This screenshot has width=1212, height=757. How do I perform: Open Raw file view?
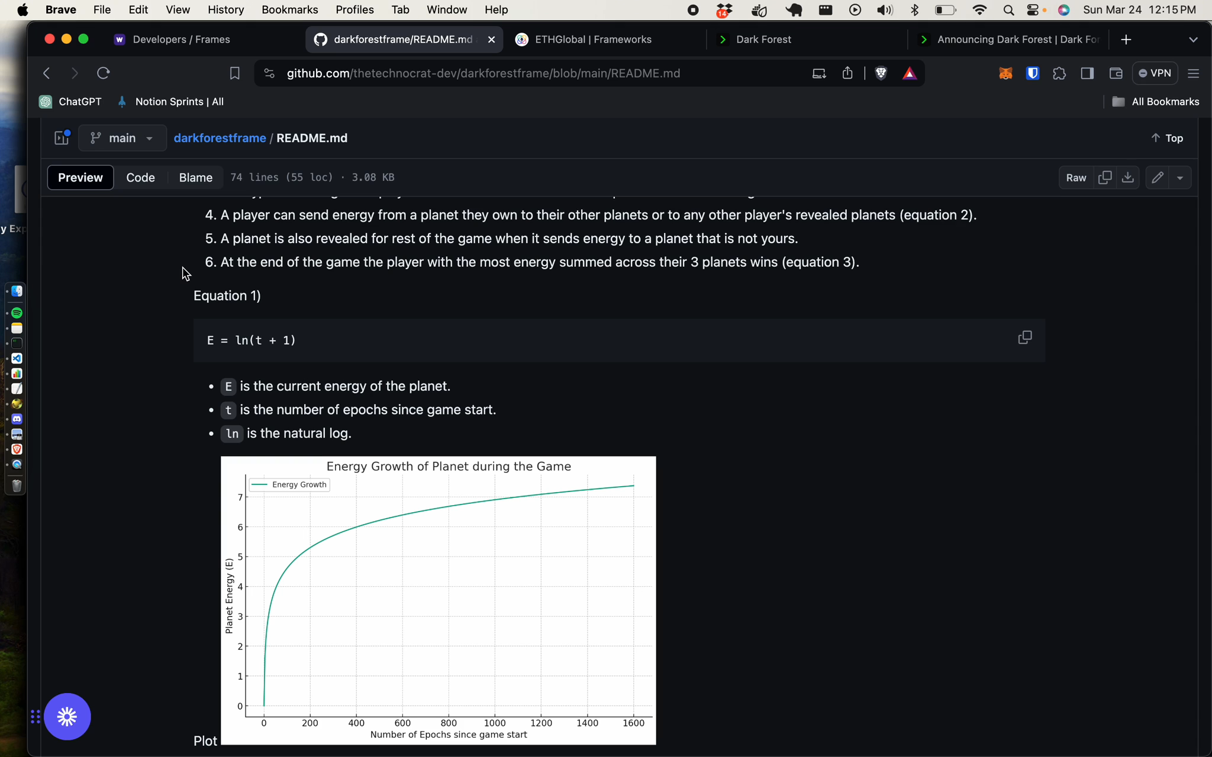tap(1076, 177)
